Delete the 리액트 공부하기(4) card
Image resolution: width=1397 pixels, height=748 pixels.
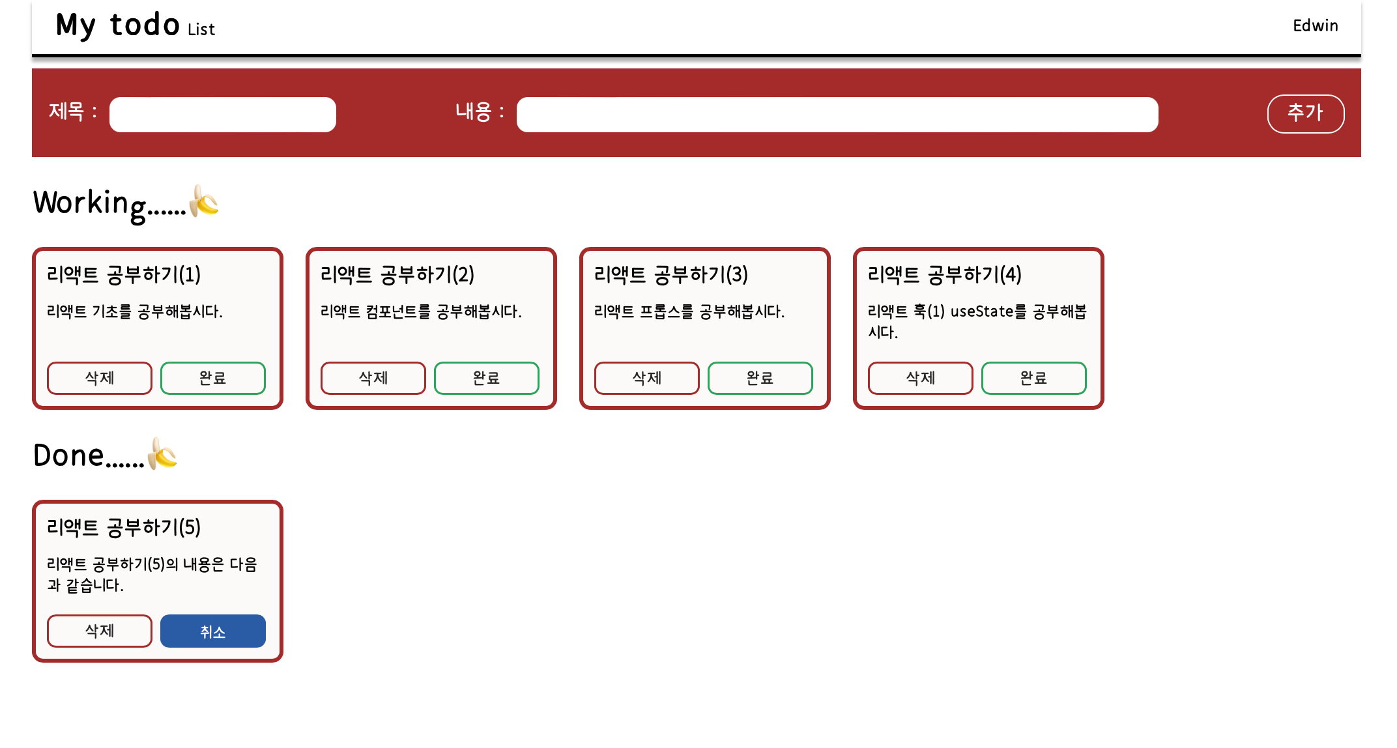921,378
